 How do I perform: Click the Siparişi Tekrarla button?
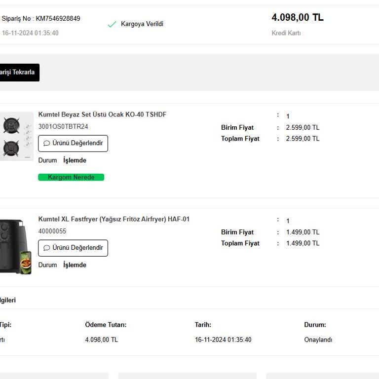(19, 73)
